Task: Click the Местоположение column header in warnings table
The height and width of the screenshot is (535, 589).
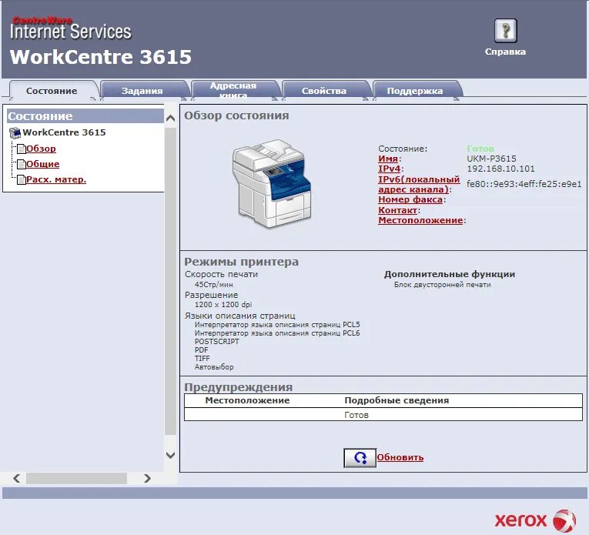Action: [248, 400]
